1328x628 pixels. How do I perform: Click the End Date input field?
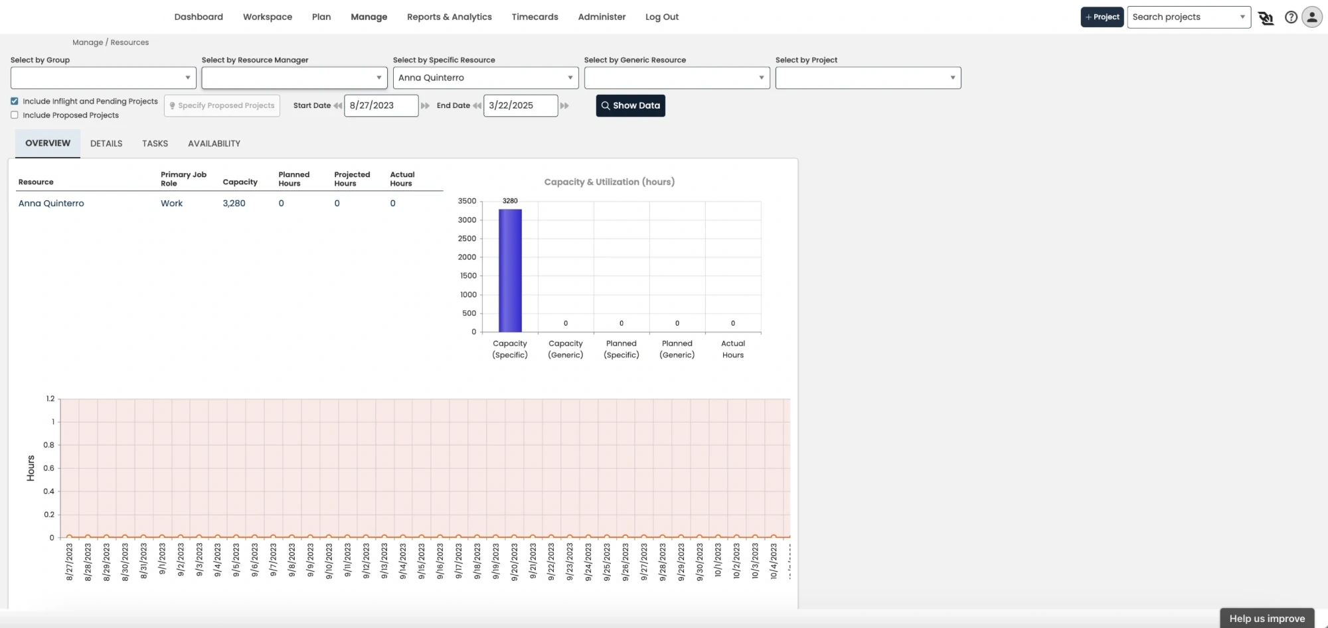coord(521,105)
